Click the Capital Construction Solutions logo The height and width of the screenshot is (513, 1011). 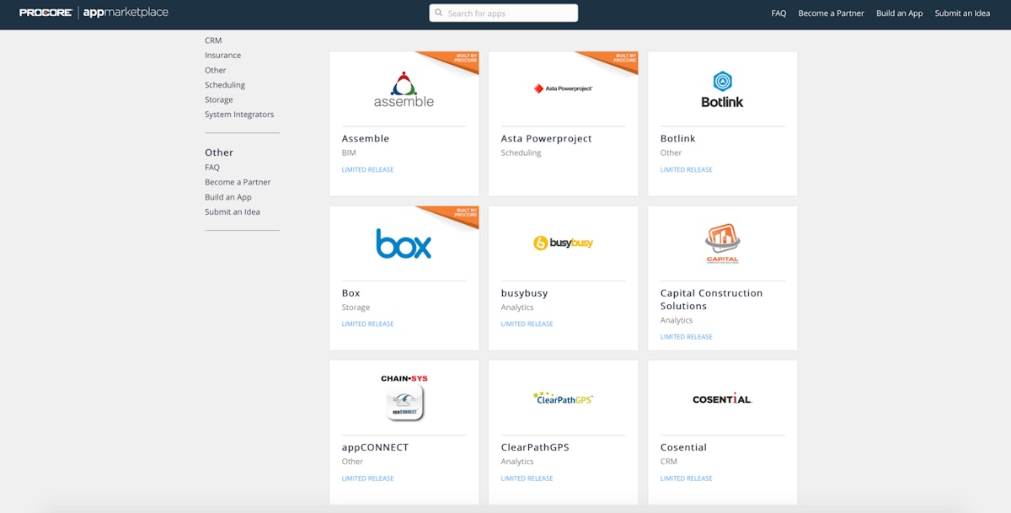(722, 242)
